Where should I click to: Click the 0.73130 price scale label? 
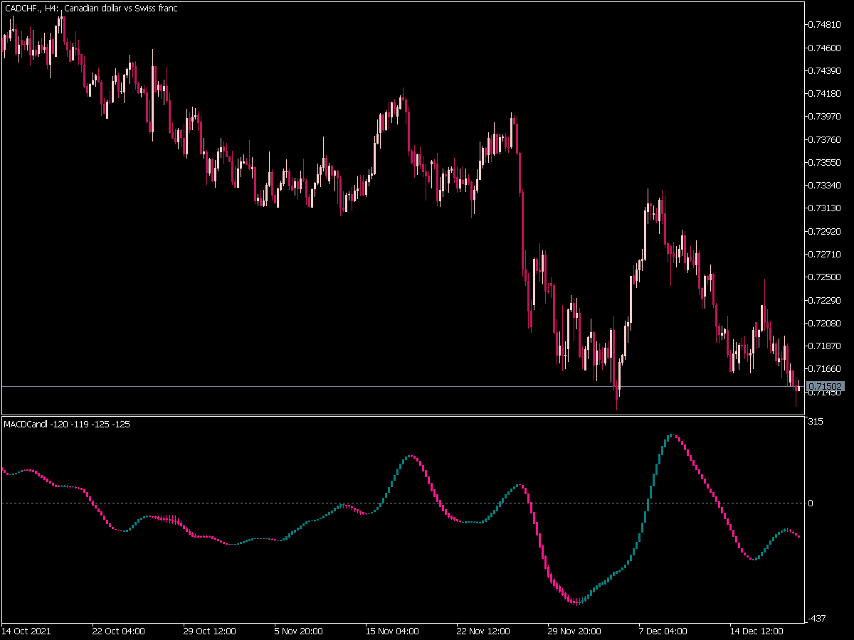pos(823,208)
